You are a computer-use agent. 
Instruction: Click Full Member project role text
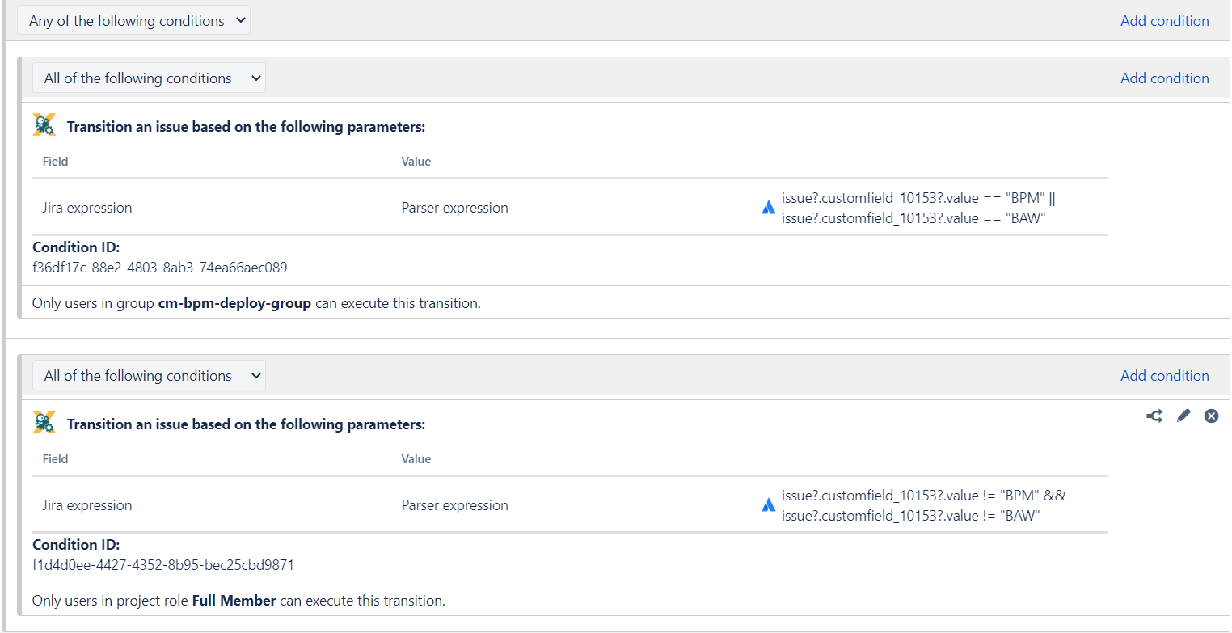pos(234,601)
